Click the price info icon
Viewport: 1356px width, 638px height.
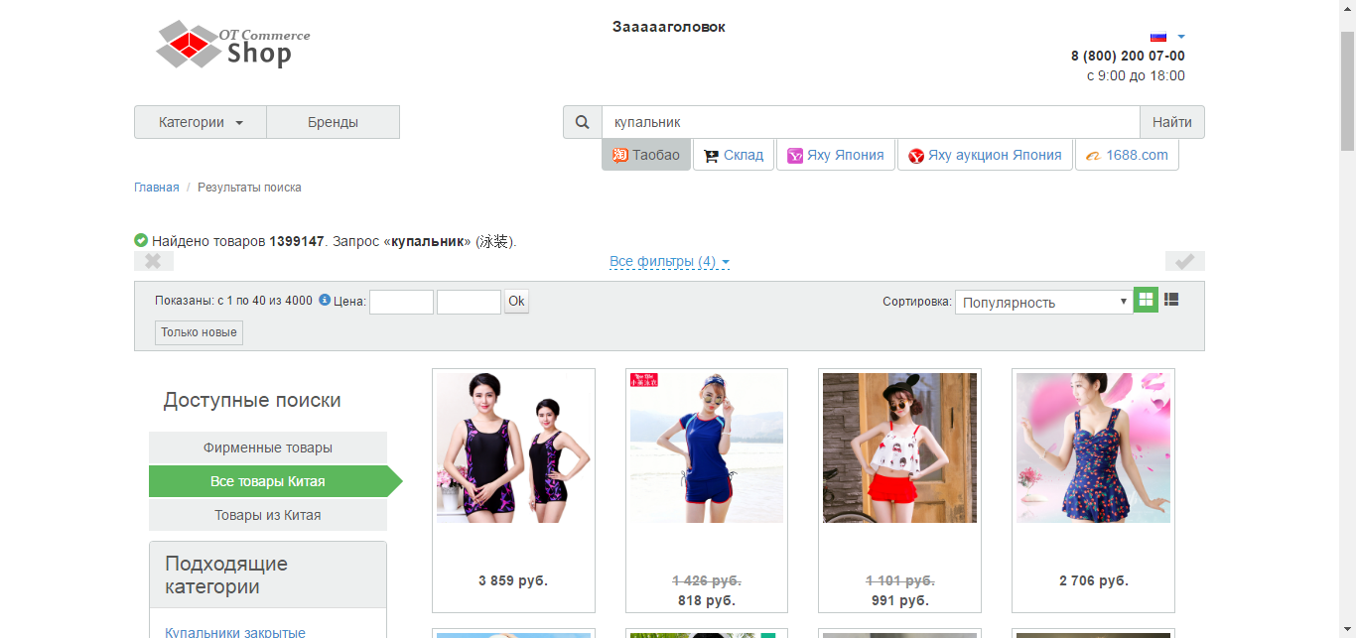click(325, 300)
